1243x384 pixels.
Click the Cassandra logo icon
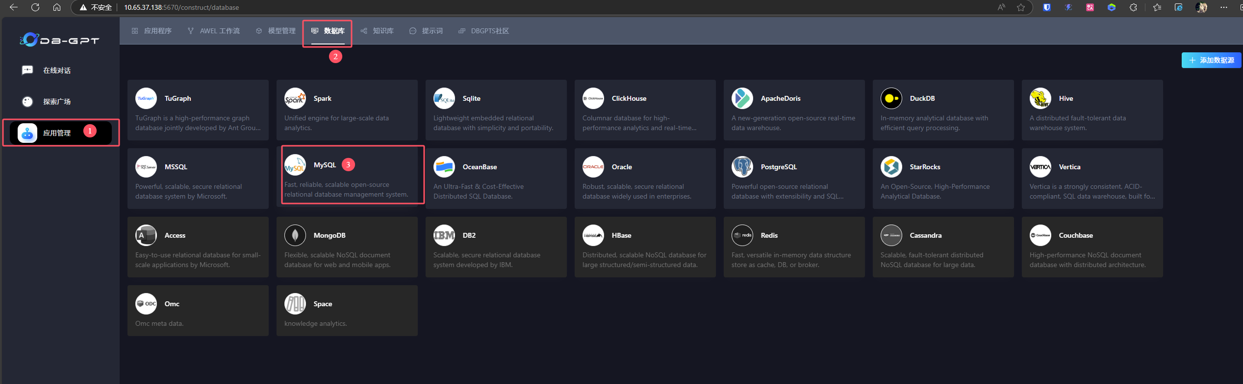pyautogui.click(x=891, y=235)
